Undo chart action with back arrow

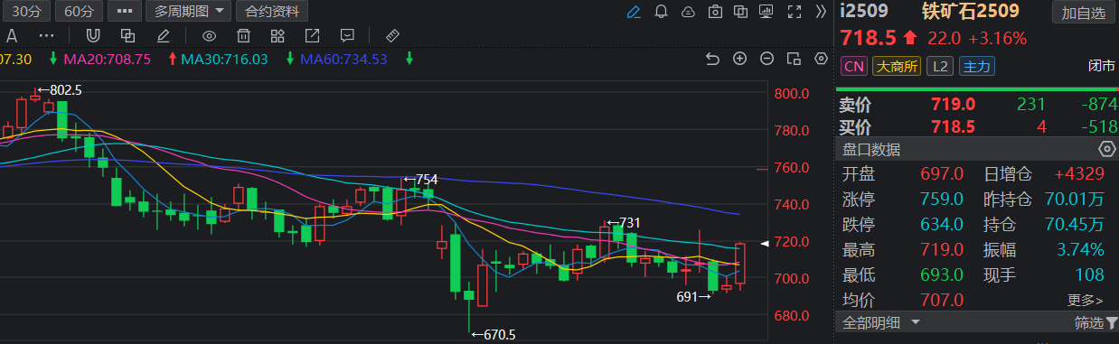(x=712, y=59)
